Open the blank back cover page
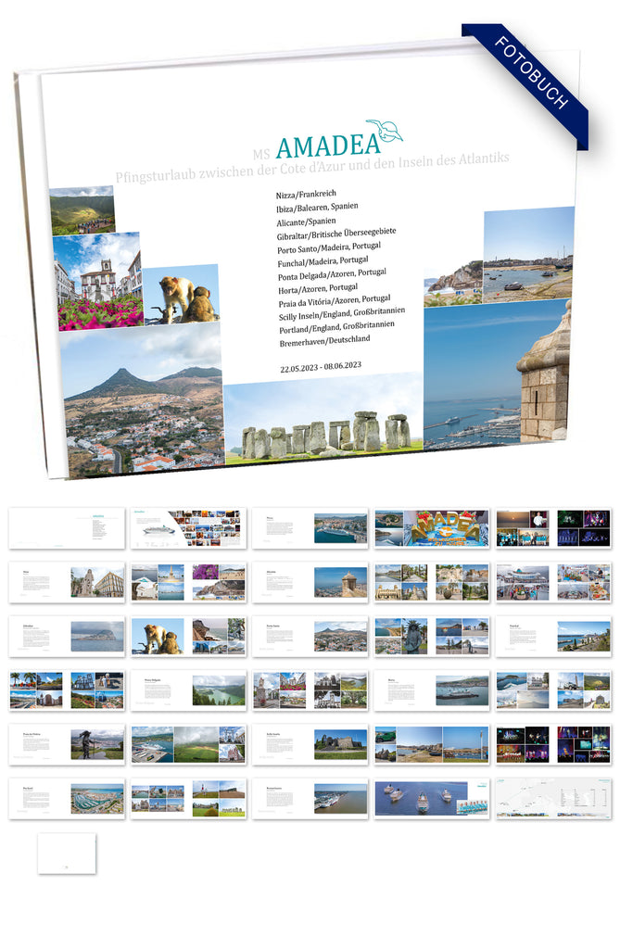Screen dimensions: 620x949 (67, 853)
